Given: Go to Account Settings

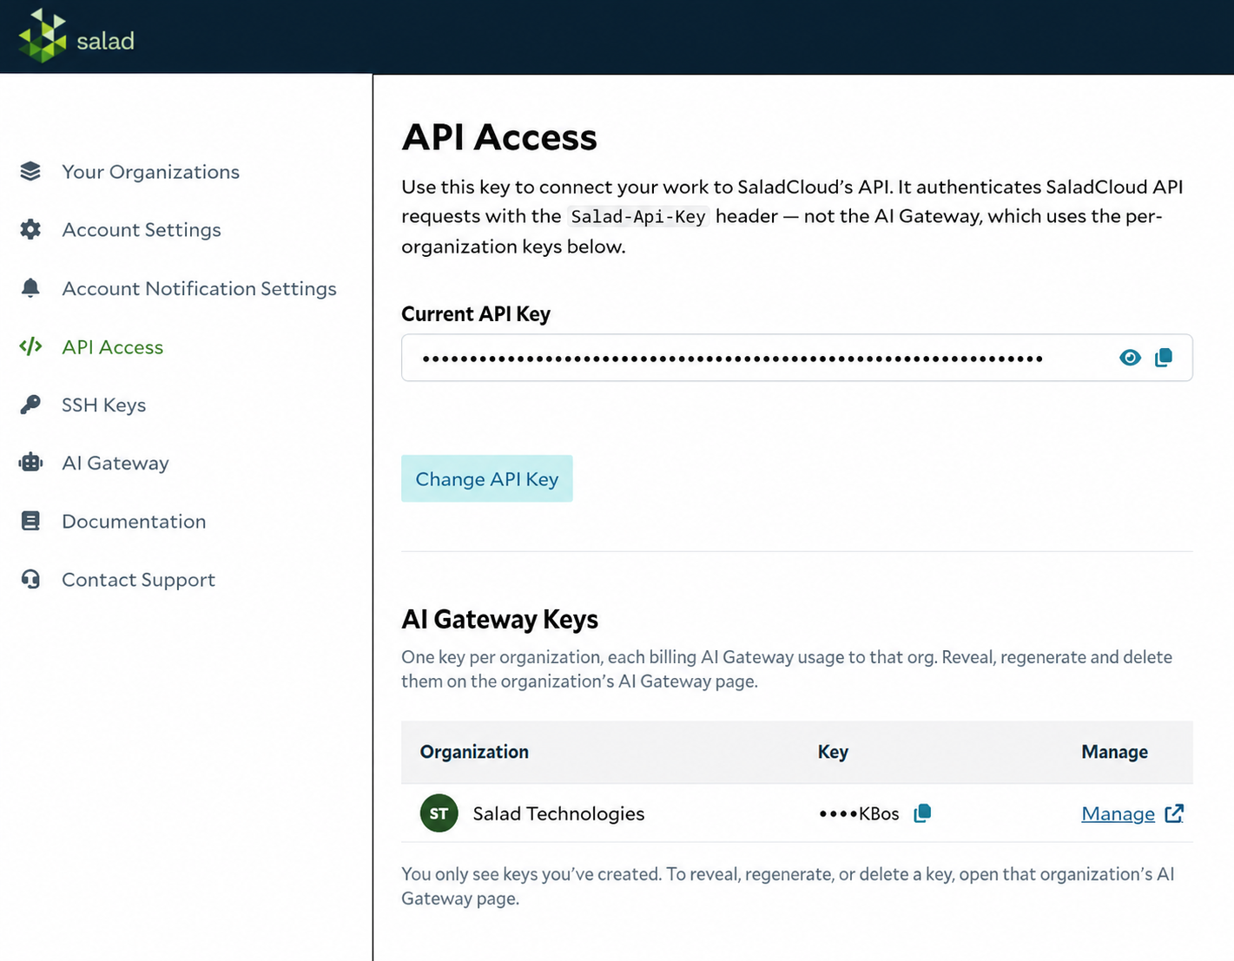Looking at the screenshot, I should tap(141, 230).
